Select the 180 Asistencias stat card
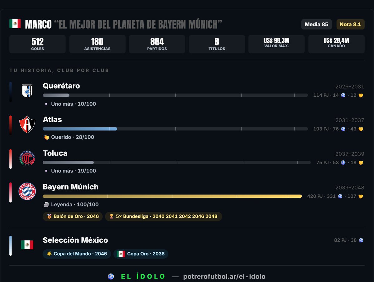 (97, 44)
